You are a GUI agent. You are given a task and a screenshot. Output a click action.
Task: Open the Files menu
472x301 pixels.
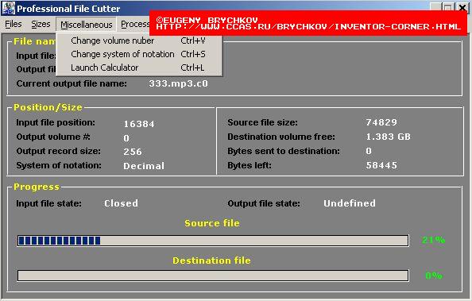tap(14, 24)
